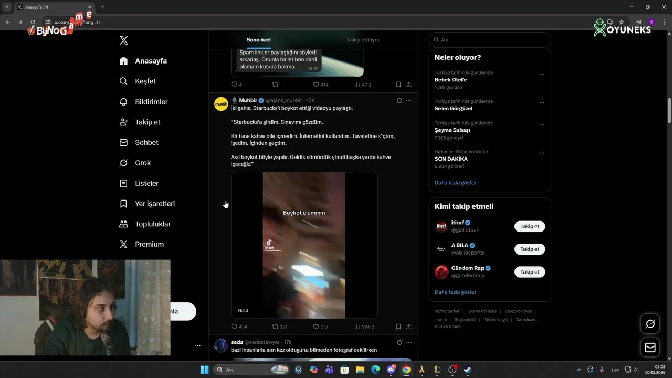Viewport: 672px width, 378px height.
Task: Like the top post with 414 likes
Action: pyautogui.click(x=320, y=85)
